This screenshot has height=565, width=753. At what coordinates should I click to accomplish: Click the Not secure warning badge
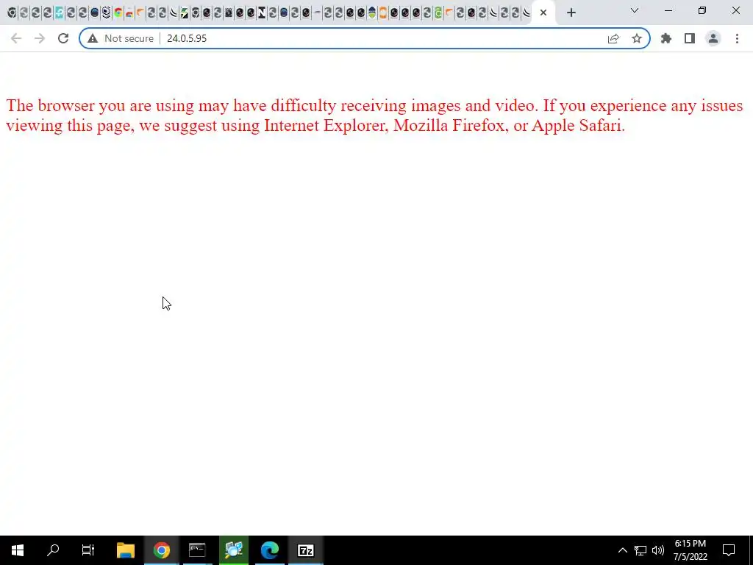121,38
